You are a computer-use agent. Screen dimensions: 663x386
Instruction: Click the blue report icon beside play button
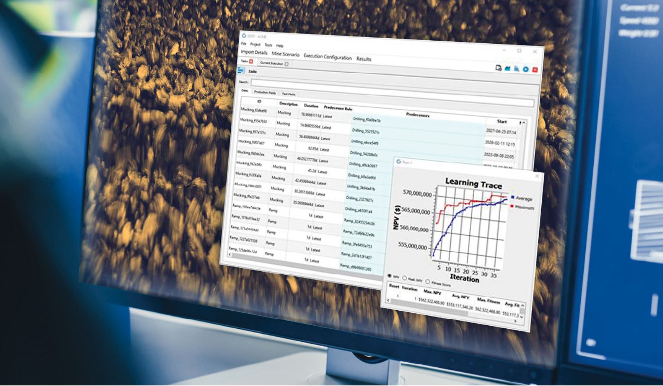click(x=517, y=68)
